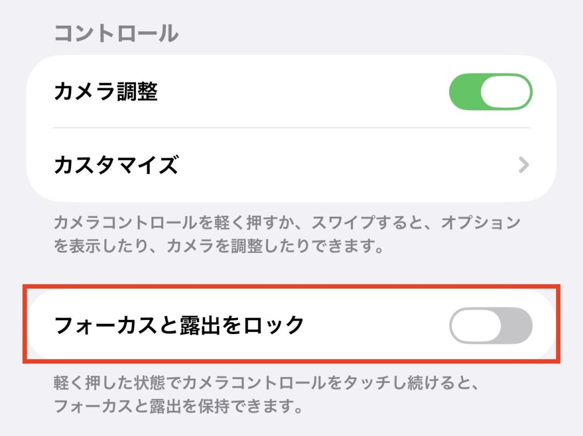Tap the カメラ調整 label text

(x=105, y=92)
